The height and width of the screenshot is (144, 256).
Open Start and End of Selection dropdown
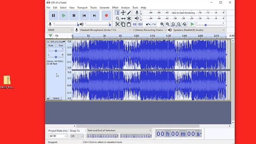pyautogui.click(x=119, y=130)
